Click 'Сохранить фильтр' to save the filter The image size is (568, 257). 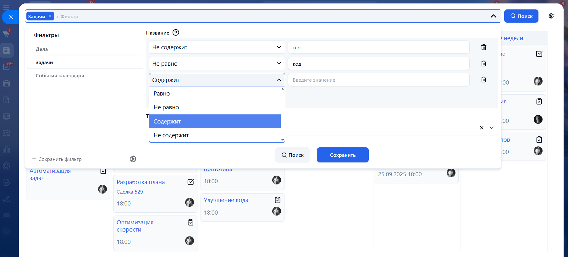57,159
